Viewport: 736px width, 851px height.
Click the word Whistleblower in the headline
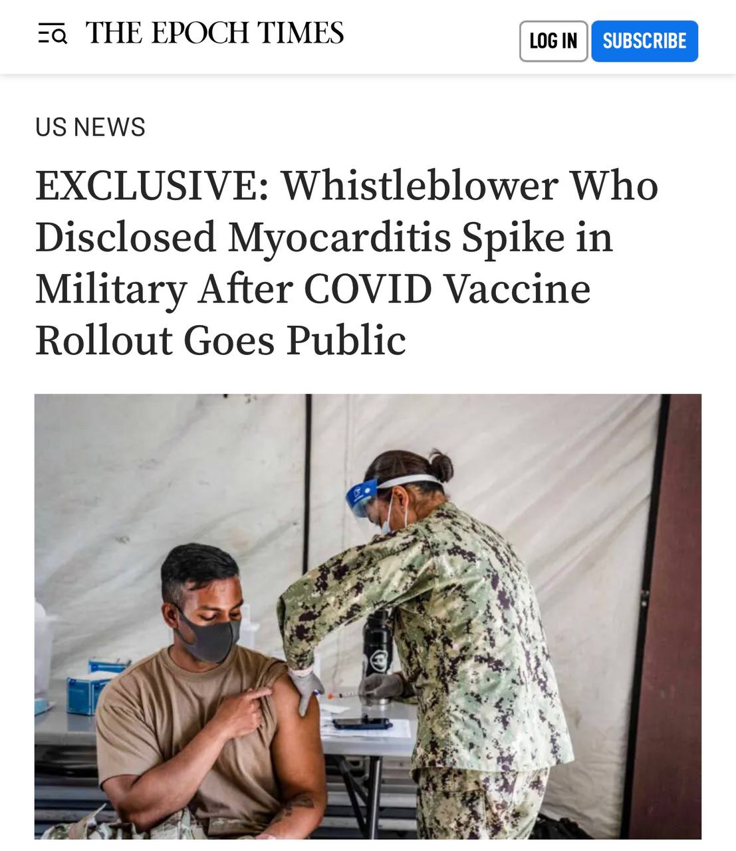pos(421,185)
